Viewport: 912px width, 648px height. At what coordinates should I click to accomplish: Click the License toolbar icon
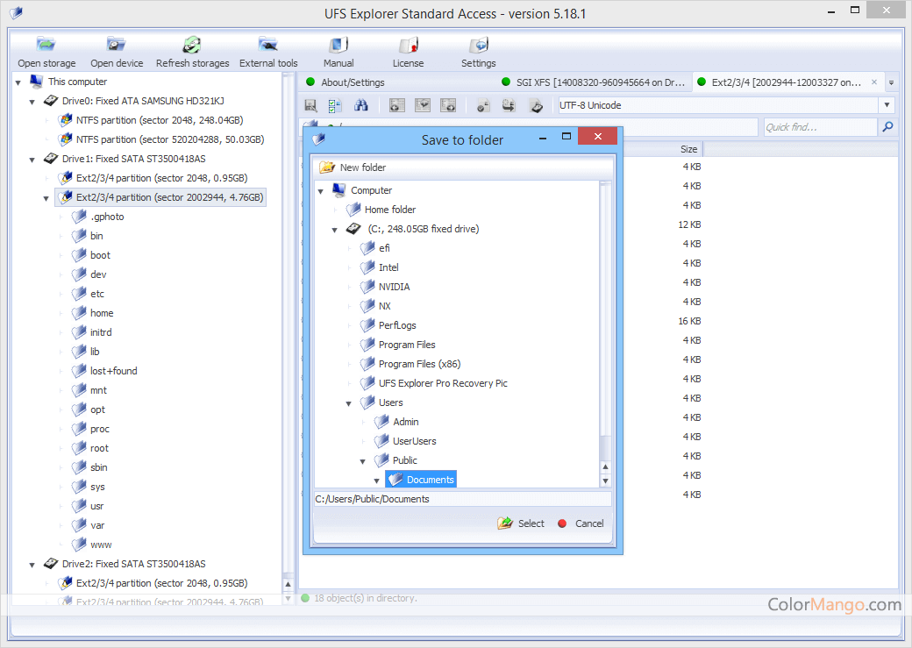tap(408, 46)
